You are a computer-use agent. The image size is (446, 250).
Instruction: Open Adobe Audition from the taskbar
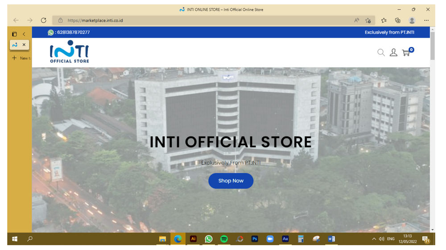285,239
